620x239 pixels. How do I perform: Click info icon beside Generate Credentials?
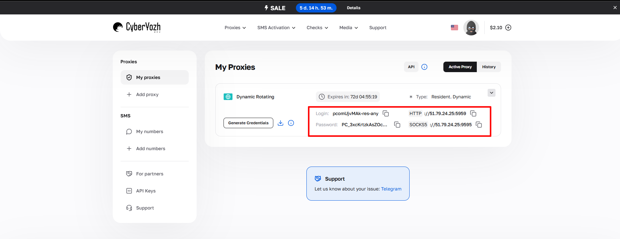click(x=291, y=123)
